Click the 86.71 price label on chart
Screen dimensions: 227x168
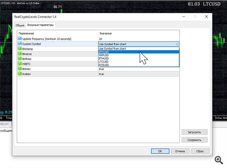click(58, 7)
